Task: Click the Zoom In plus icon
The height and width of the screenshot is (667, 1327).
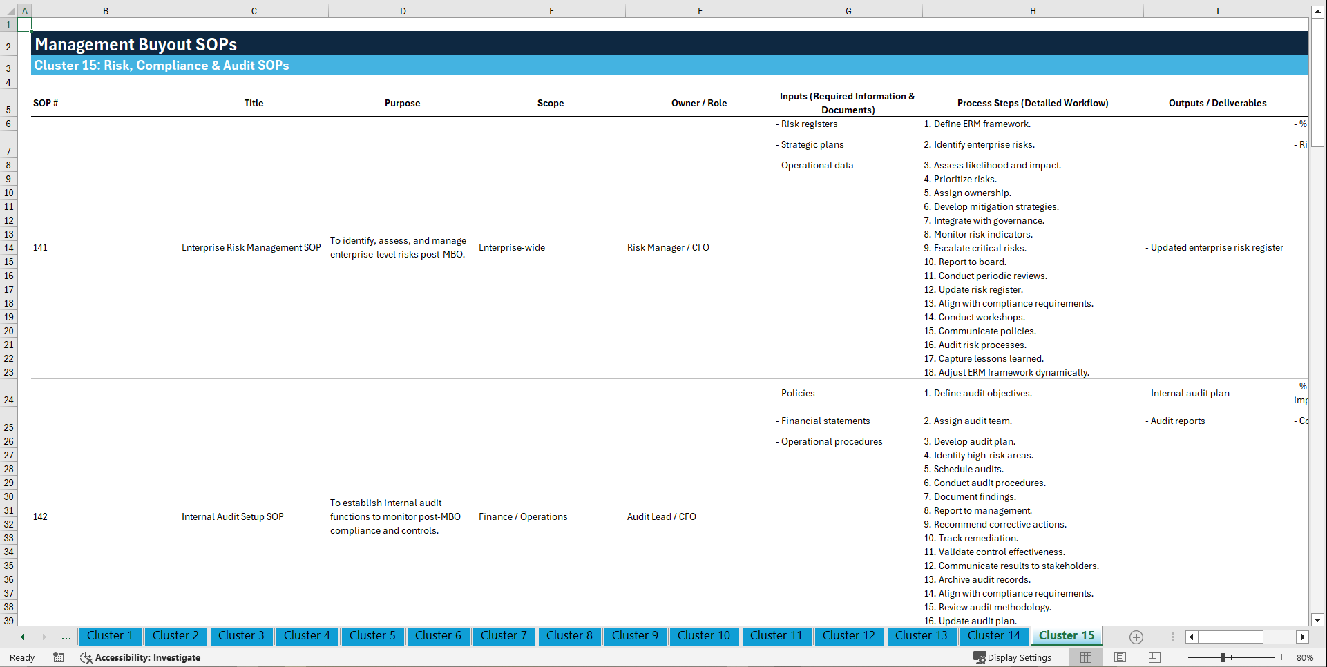Action: tap(1282, 657)
